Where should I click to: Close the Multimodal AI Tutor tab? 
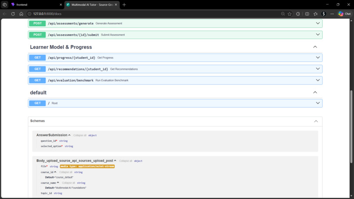coord(116,5)
